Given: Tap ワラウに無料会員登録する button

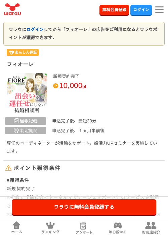Looking at the screenshot, I should tap(84, 207).
